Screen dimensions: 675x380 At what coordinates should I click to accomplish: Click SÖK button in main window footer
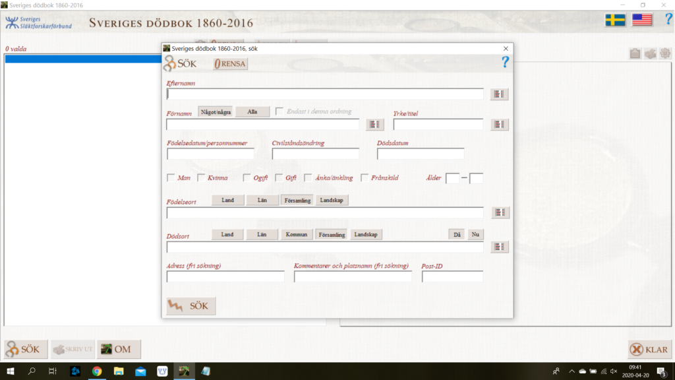click(x=26, y=350)
